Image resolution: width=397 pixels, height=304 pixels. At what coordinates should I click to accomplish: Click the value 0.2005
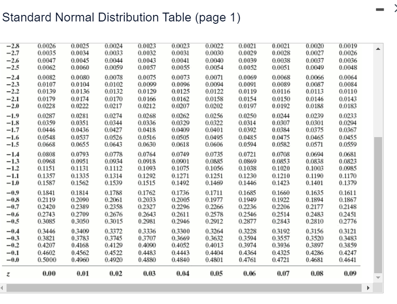point(180,200)
